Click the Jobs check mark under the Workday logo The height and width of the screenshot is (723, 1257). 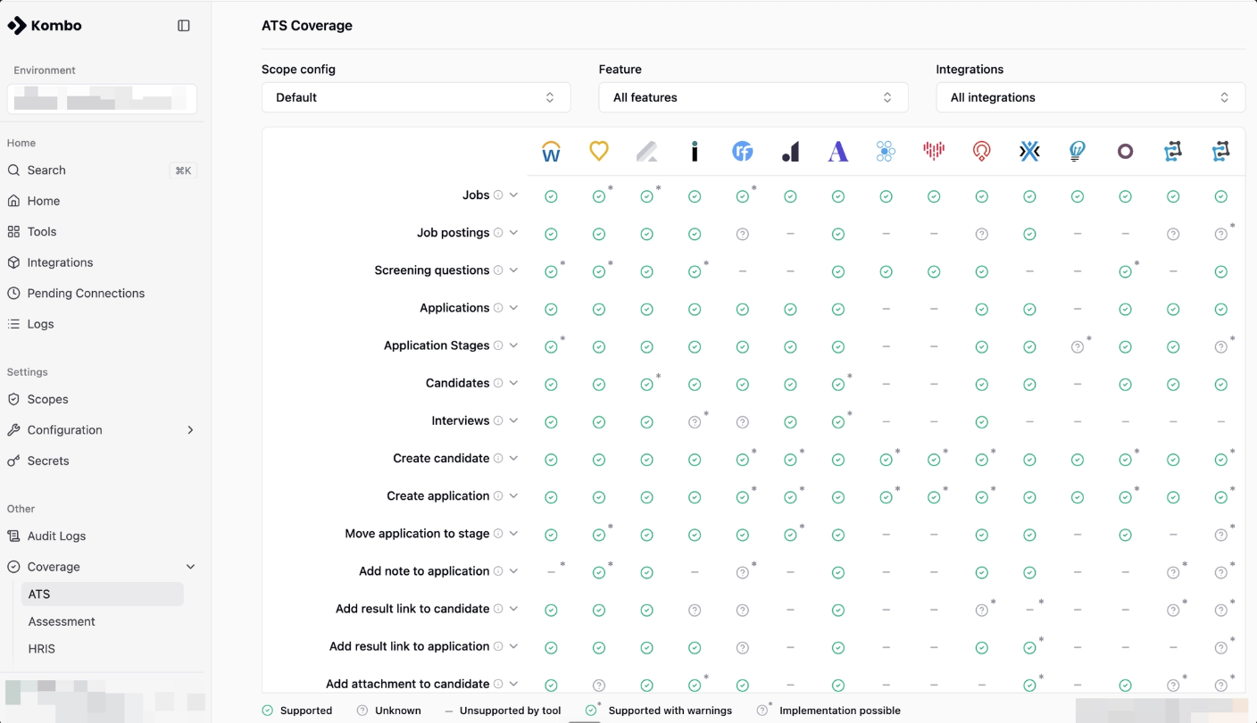[x=551, y=196]
